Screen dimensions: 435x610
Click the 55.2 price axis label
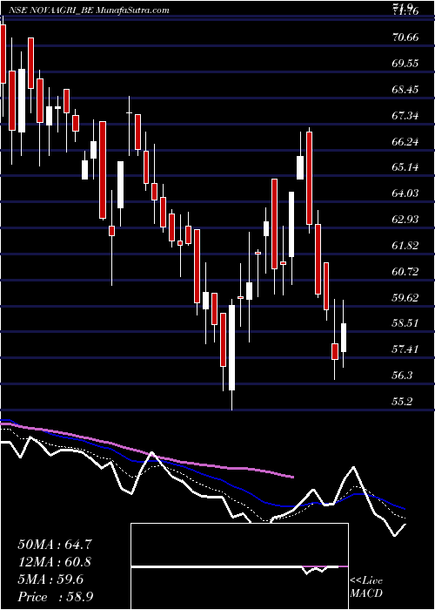coord(402,402)
